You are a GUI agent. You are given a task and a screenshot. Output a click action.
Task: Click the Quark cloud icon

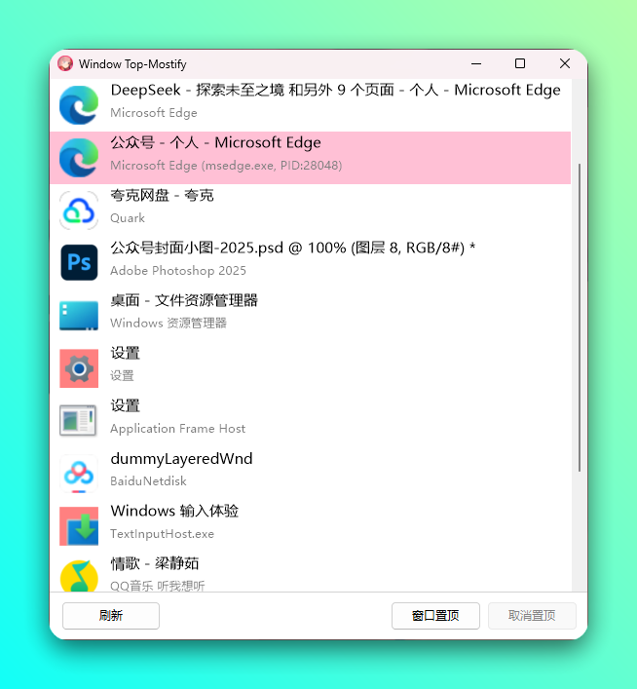pyautogui.click(x=79, y=211)
